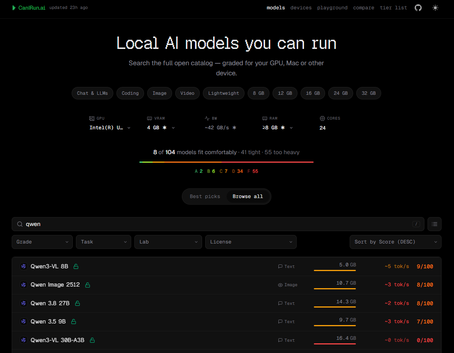This screenshot has height=353, width=454.
Task: Click Text chat icon on Qwen3-VL 8B row
Action: (x=280, y=266)
